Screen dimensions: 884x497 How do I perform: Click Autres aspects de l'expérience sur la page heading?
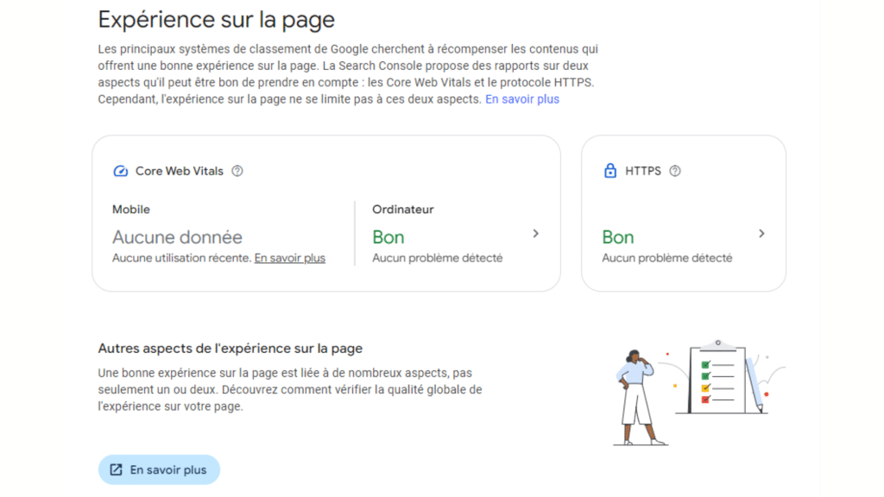coord(230,349)
